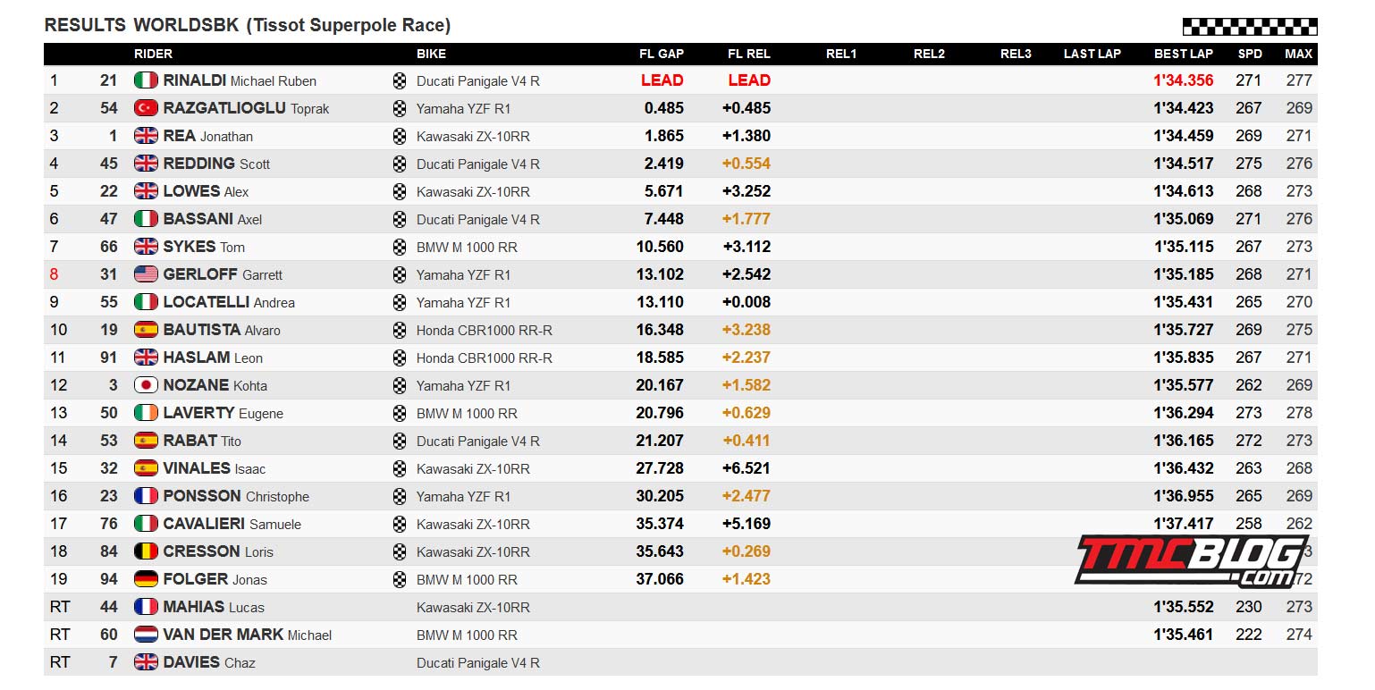Click the checkered finish icon in REA's row
This screenshot has width=1375, height=690.
click(400, 136)
